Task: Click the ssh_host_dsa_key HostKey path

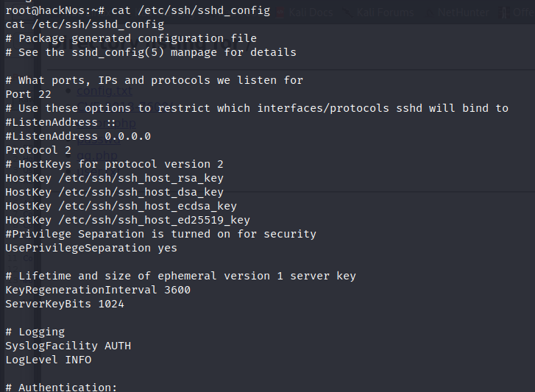Action: point(141,192)
